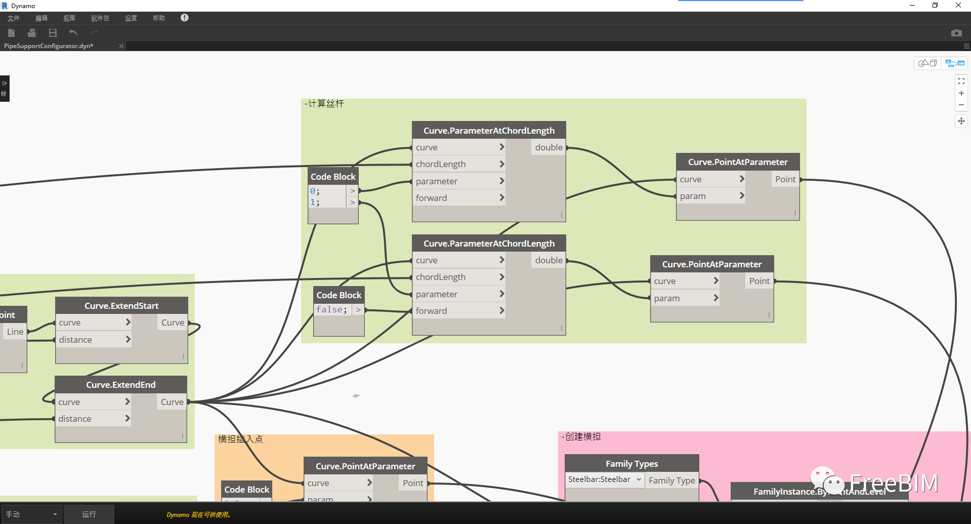Screen dimensions: 971x524
Task: Zoom to fit the workspace
Action: click(x=961, y=81)
